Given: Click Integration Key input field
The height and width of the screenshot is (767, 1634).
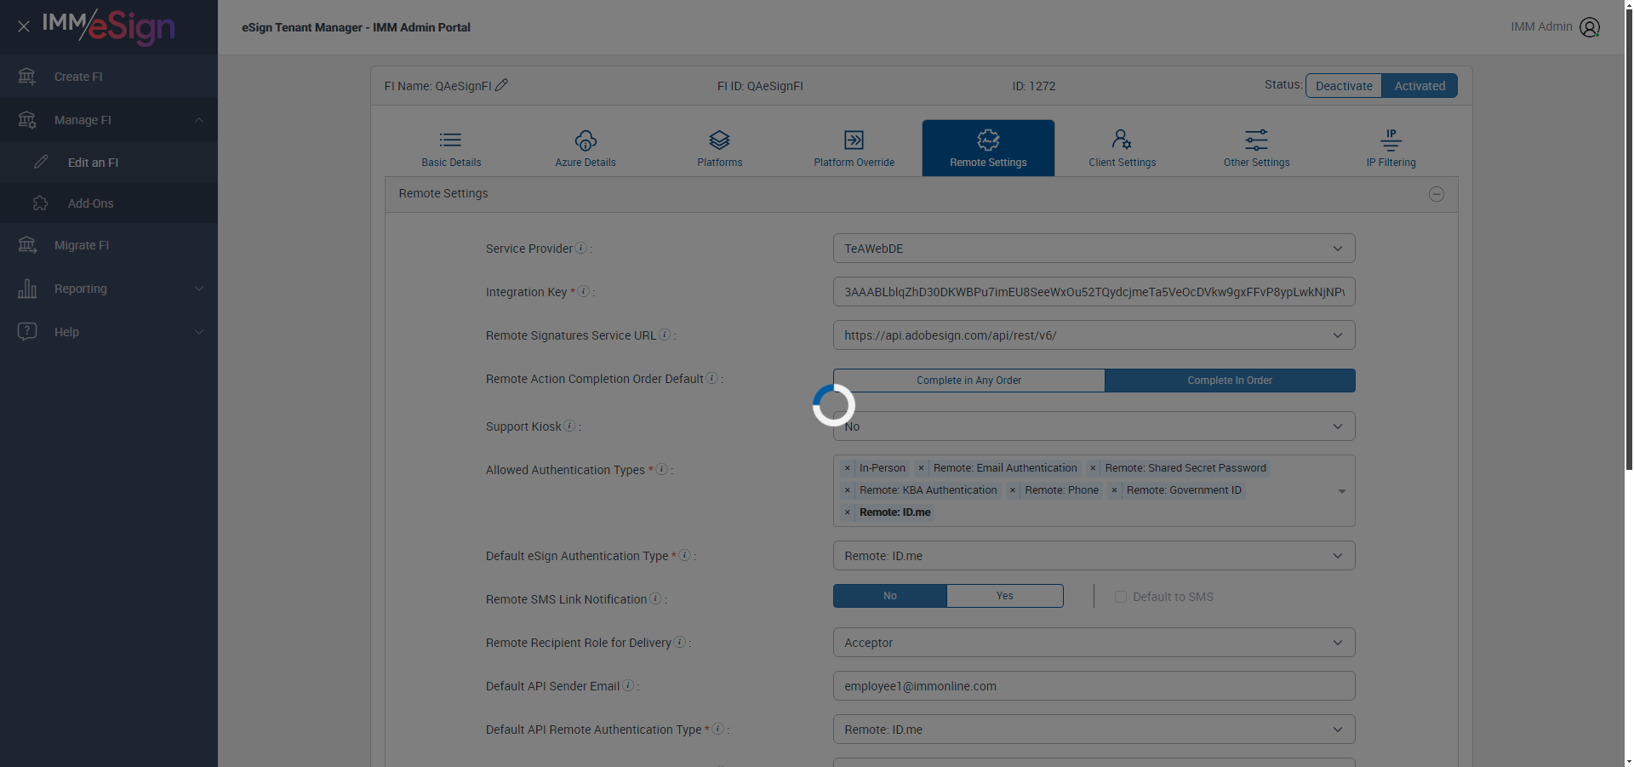Looking at the screenshot, I should (x=1094, y=292).
